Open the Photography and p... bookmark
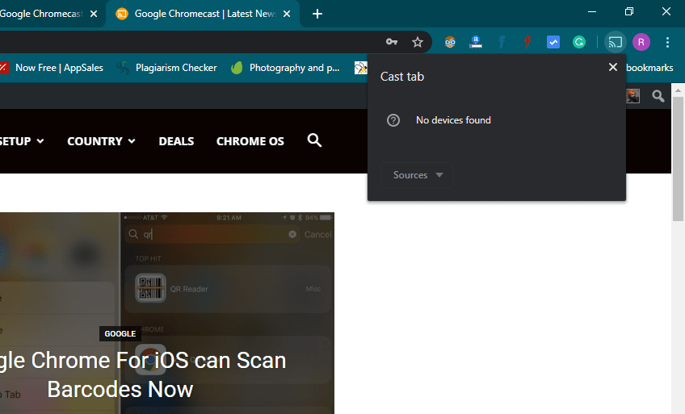 coord(285,68)
